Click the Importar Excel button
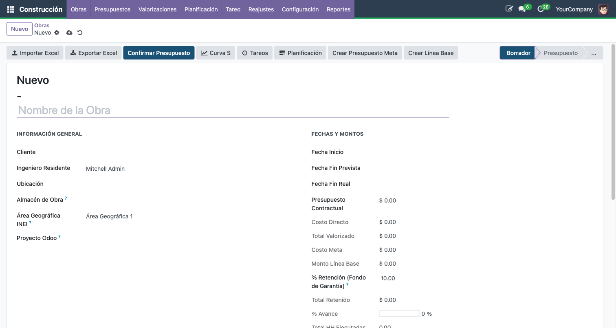 [x=35, y=53]
